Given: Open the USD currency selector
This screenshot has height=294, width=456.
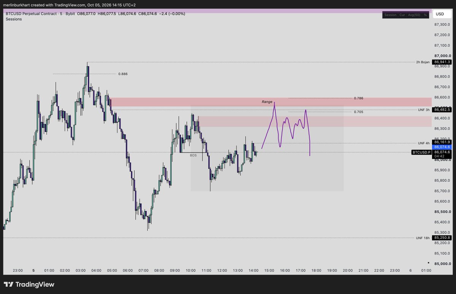Looking at the screenshot, I should tap(442, 14).
